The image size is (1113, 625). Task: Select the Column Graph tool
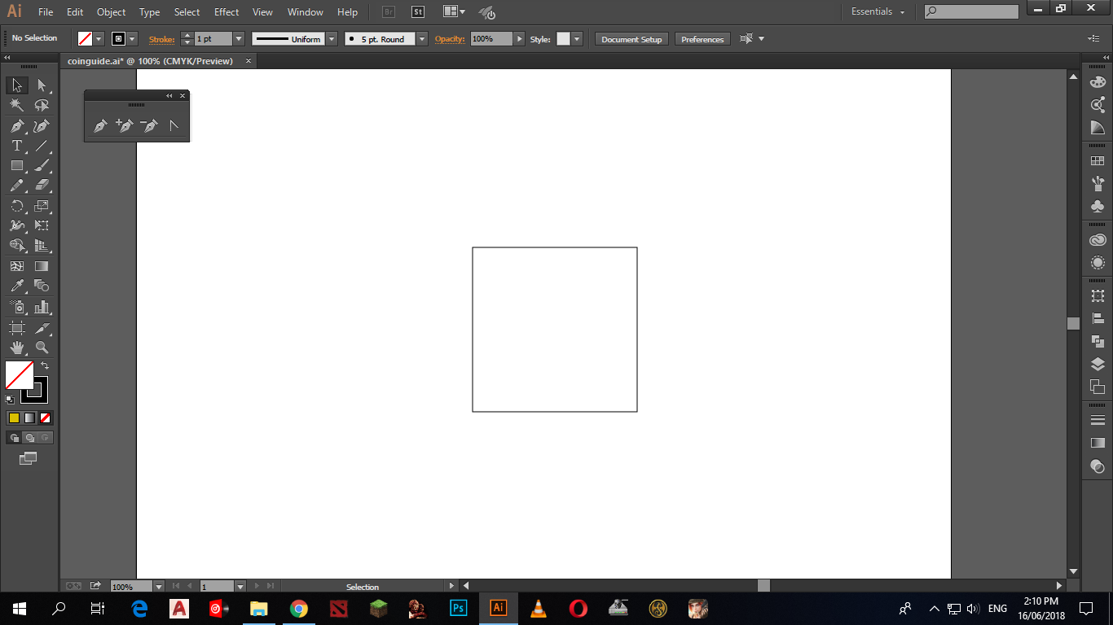pos(42,307)
